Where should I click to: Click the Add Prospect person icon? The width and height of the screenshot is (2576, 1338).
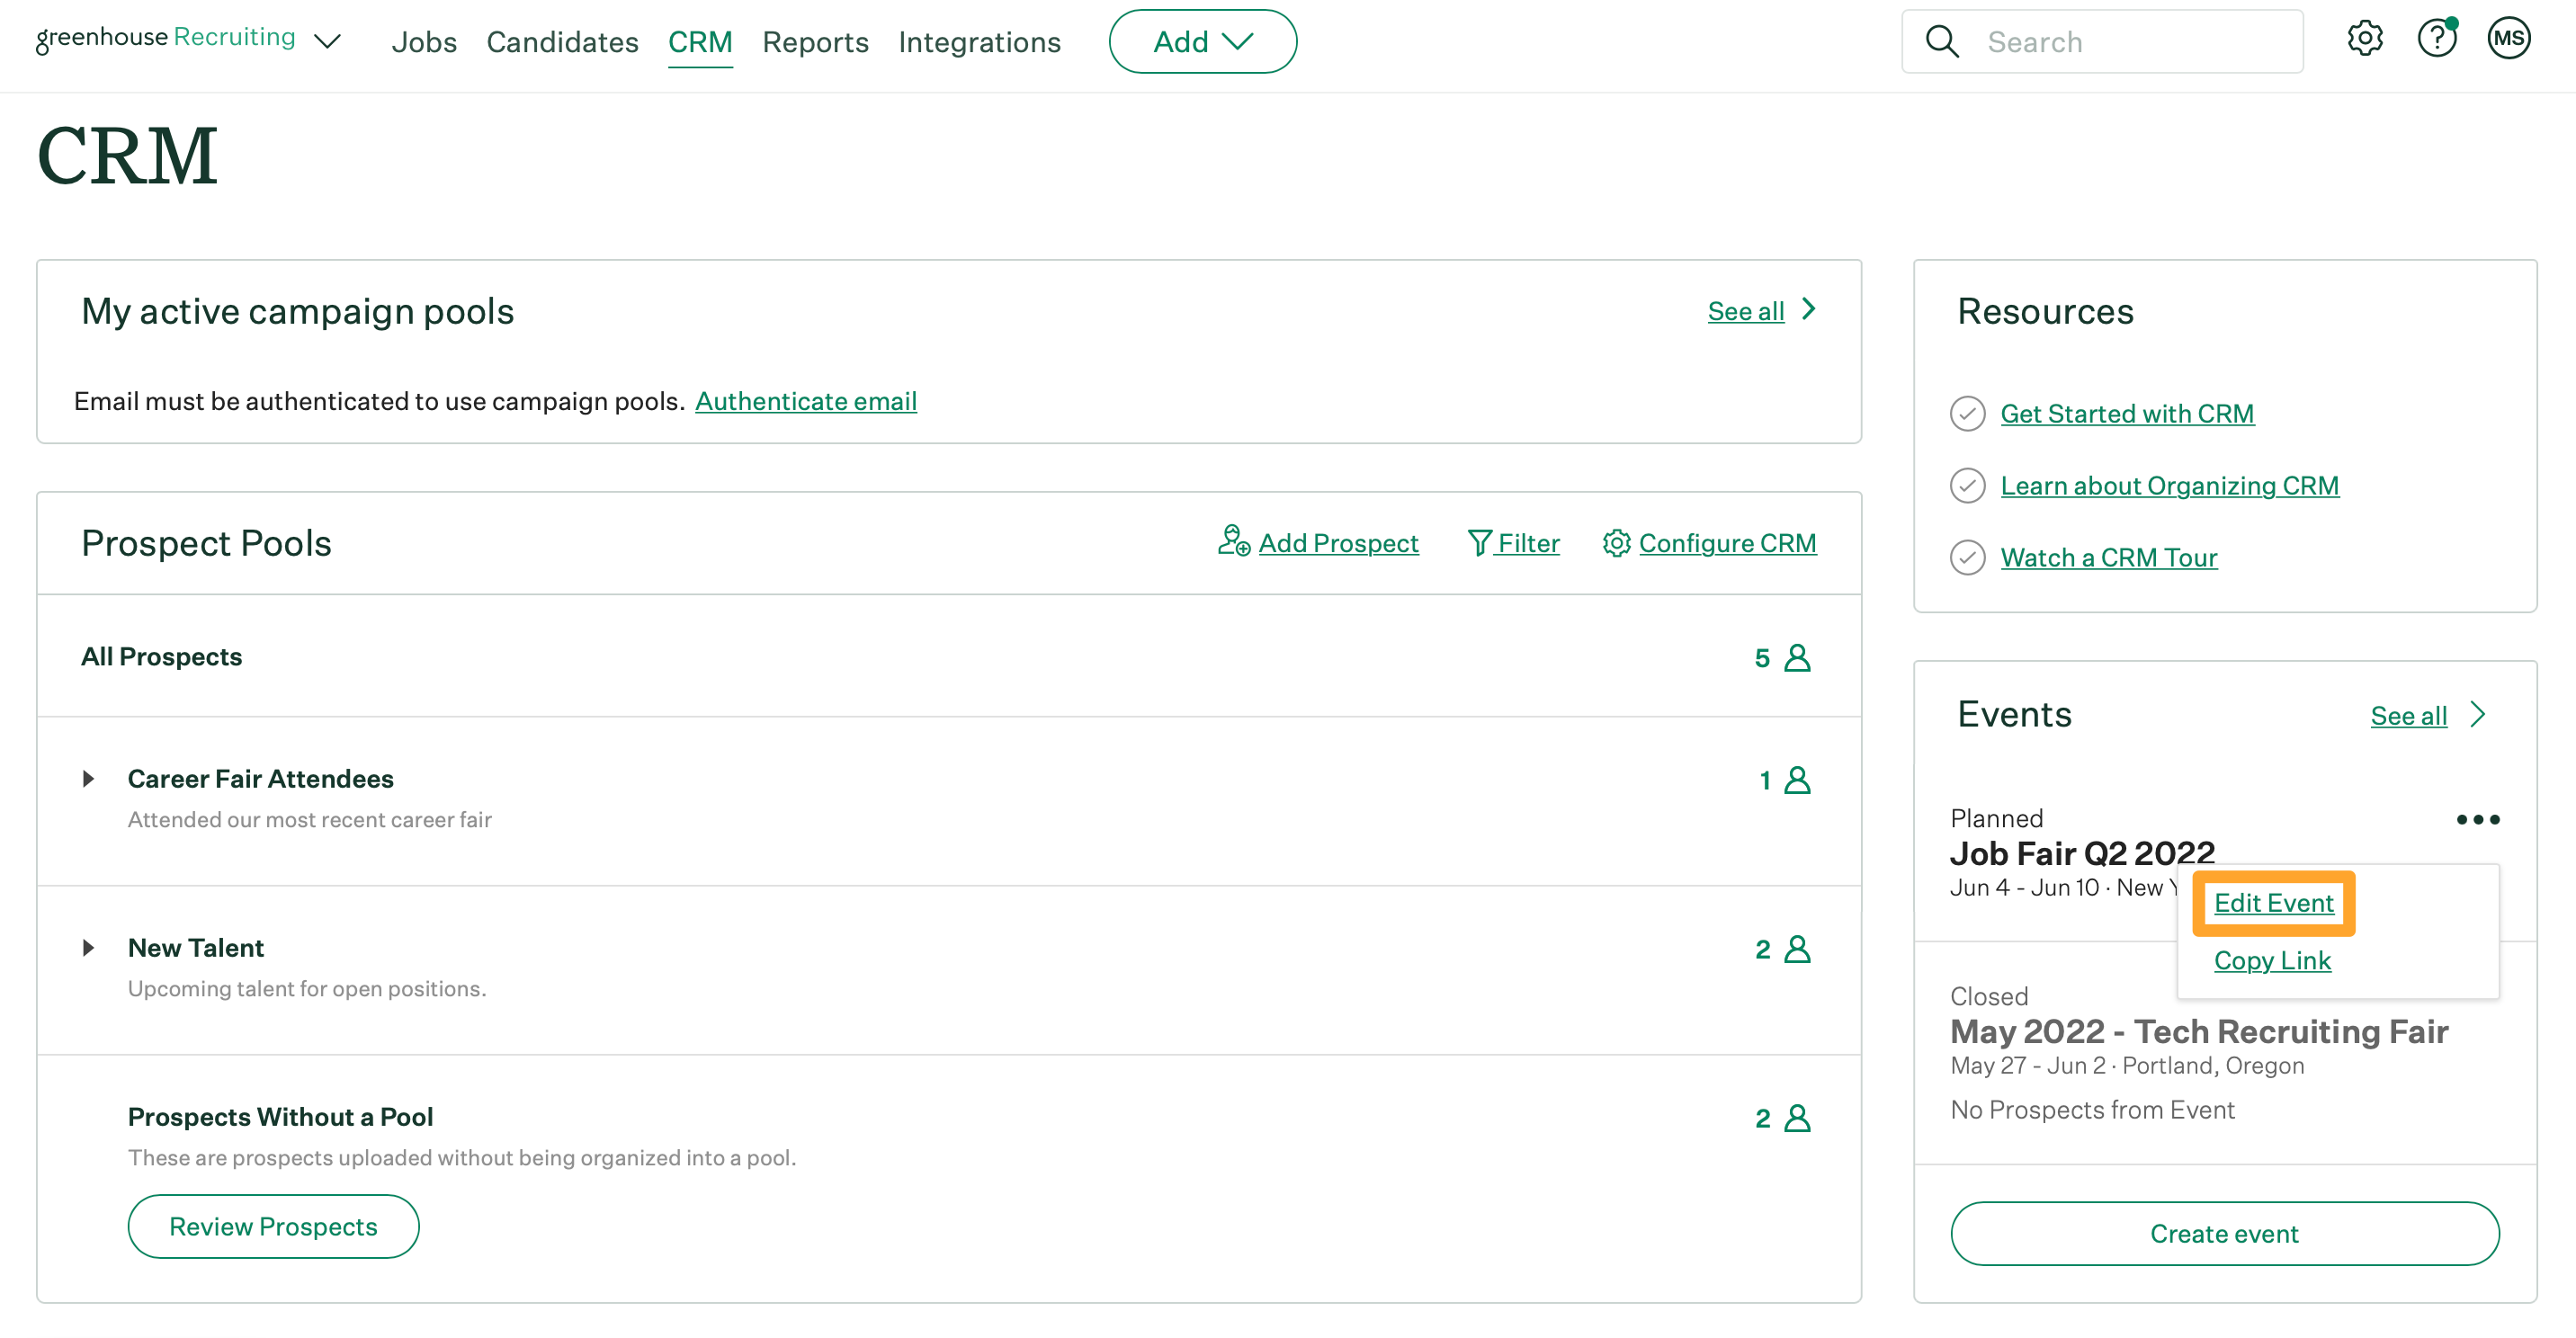[x=1233, y=541]
